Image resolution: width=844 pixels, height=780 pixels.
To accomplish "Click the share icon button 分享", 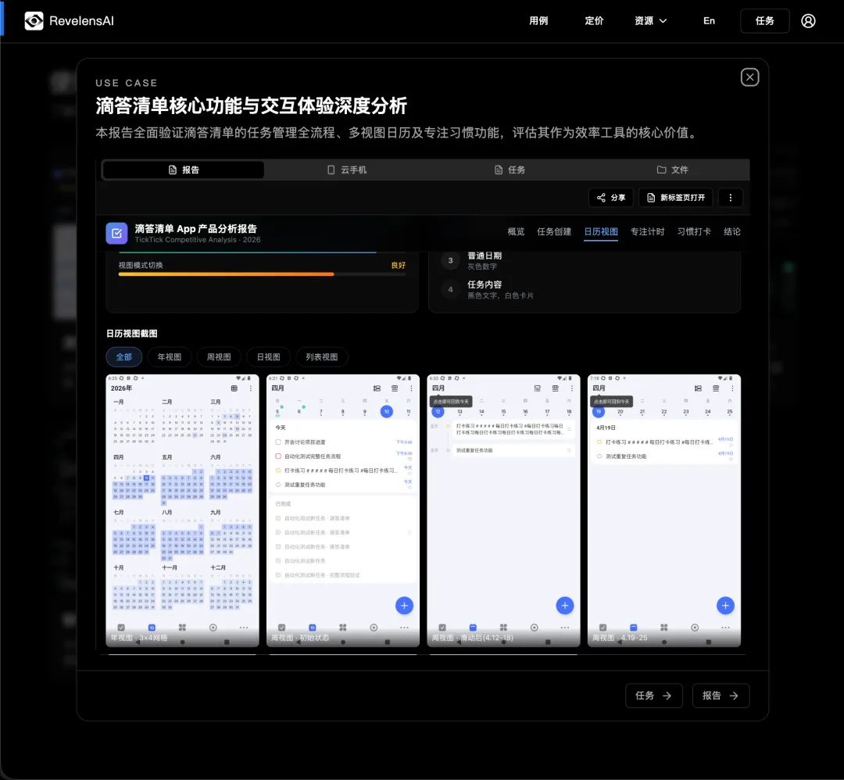I will tap(611, 198).
